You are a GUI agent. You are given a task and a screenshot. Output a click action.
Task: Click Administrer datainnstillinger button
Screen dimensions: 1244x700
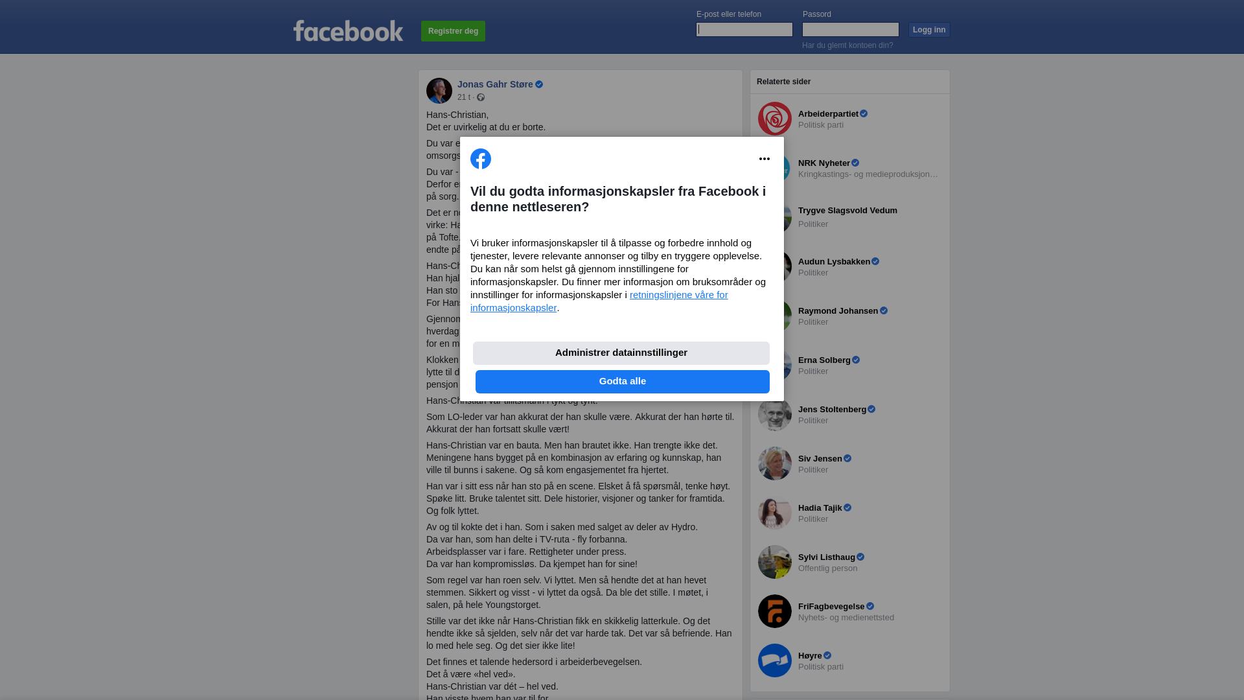click(x=621, y=353)
